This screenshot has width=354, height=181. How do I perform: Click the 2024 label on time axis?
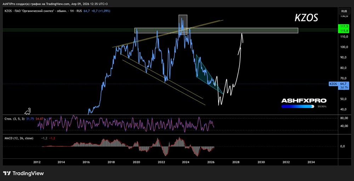point(186,162)
